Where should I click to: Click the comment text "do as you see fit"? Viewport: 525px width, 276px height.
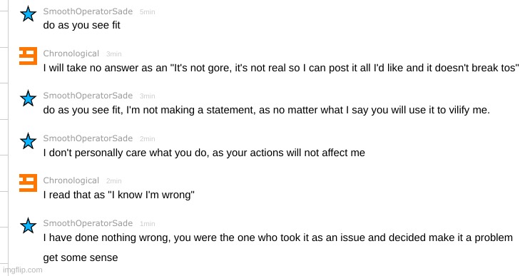(x=82, y=26)
